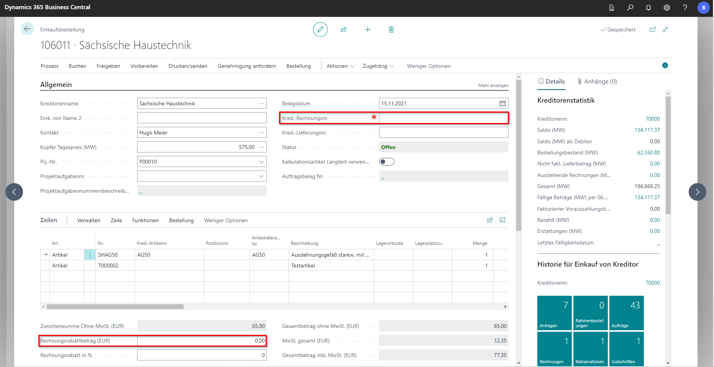Click the Mehr anzeigen link
714x367 pixels.
pos(493,85)
